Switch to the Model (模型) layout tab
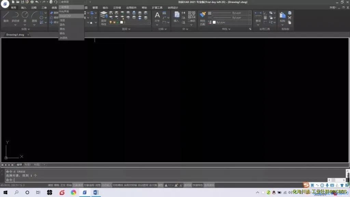 [19, 165]
